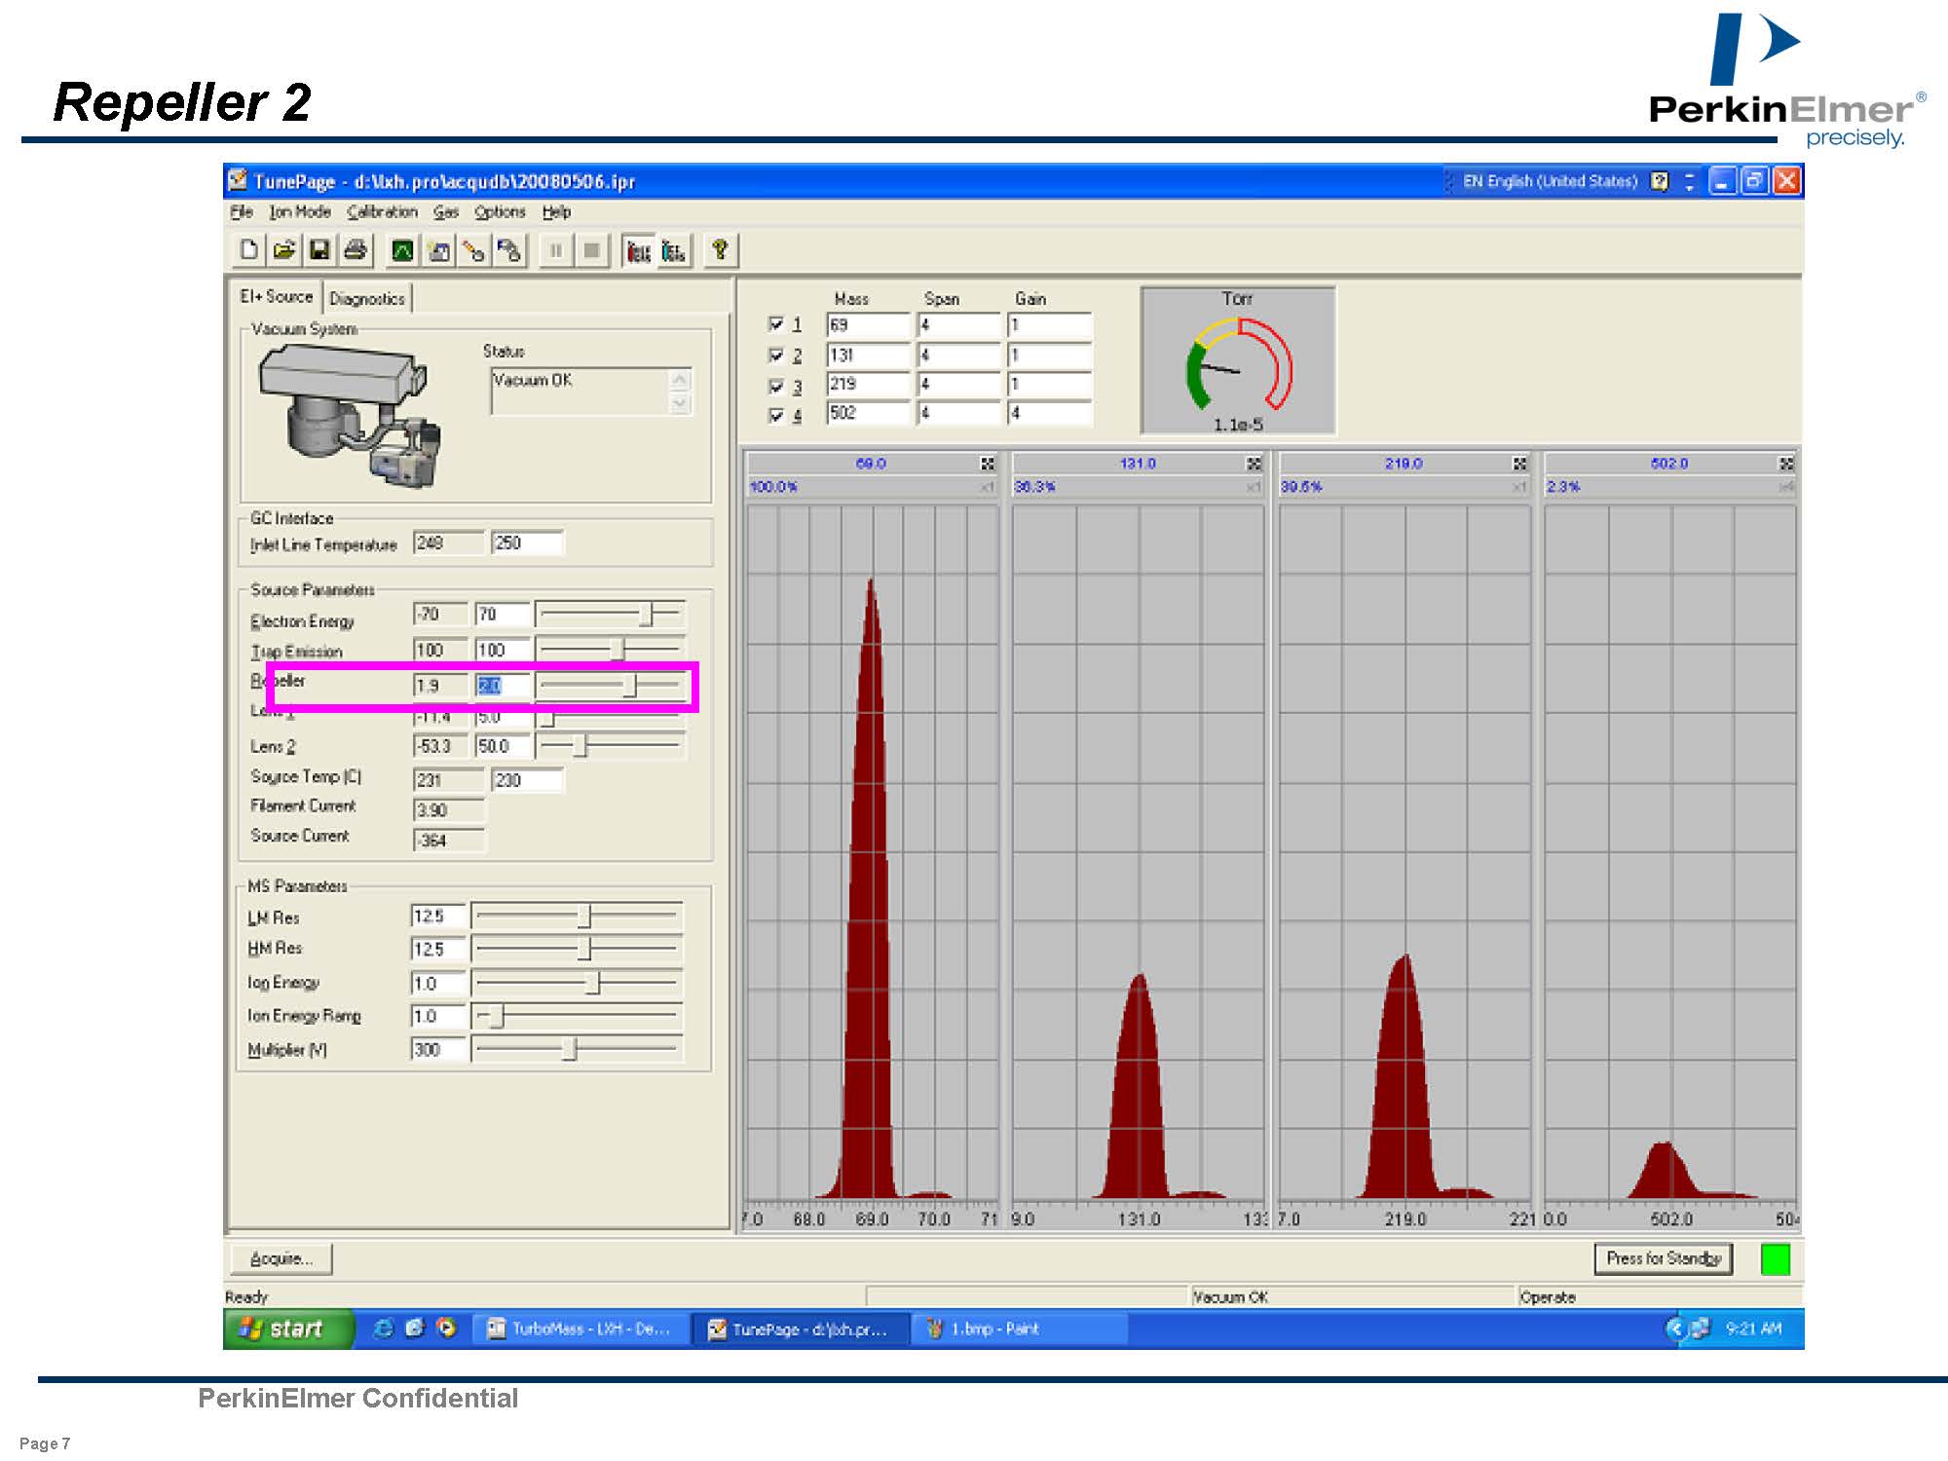
Task: Click the third quick launch icon
Action: tap(446, 1329)
